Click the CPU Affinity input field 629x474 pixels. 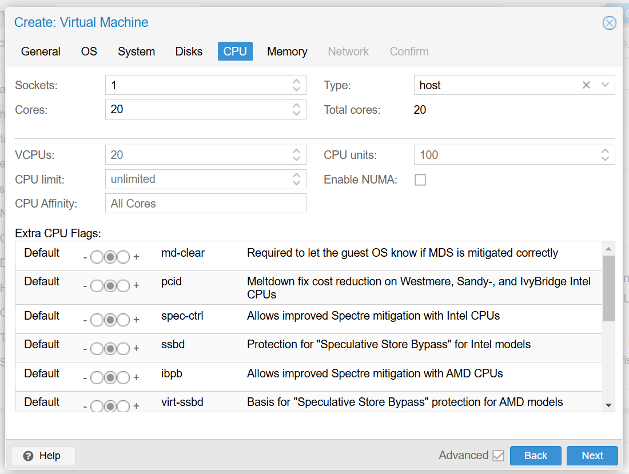206,203
